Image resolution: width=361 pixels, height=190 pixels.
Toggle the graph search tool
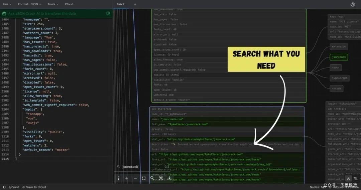[152, 178]
